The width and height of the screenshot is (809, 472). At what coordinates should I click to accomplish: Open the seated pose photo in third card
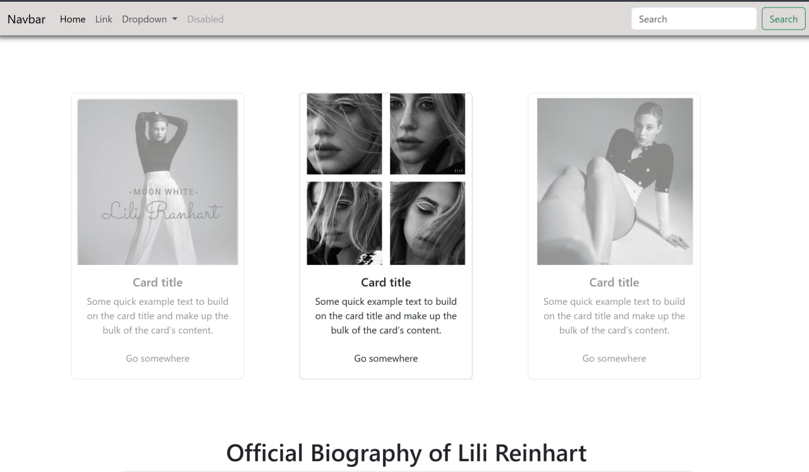614,182
